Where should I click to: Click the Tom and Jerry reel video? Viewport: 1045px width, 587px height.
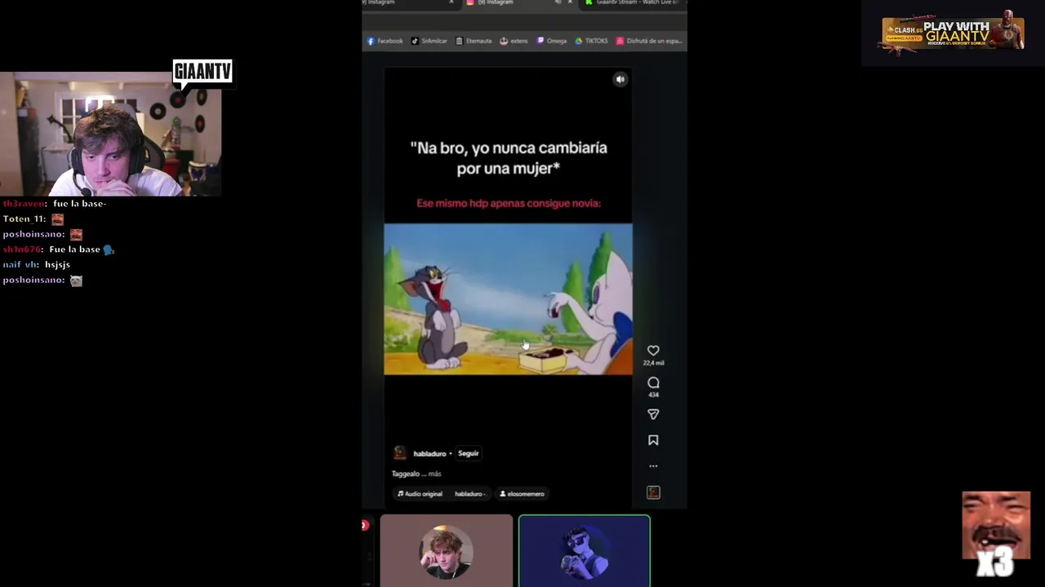(508, 299)
